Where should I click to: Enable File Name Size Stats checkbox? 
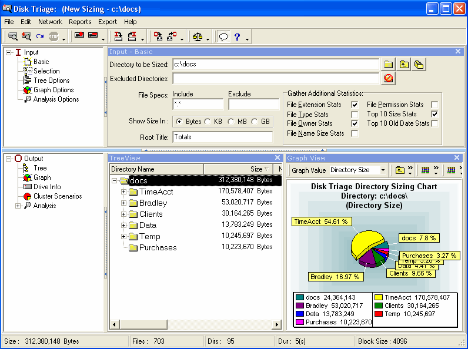(355, 133)
